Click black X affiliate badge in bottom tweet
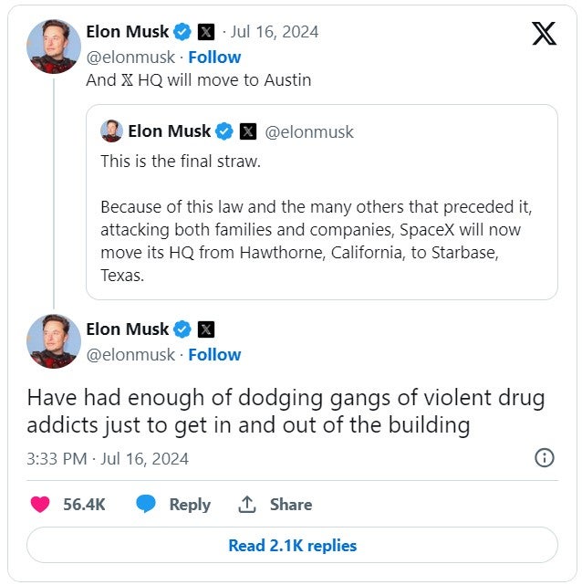Screen dimensions: 582x585 206,329
